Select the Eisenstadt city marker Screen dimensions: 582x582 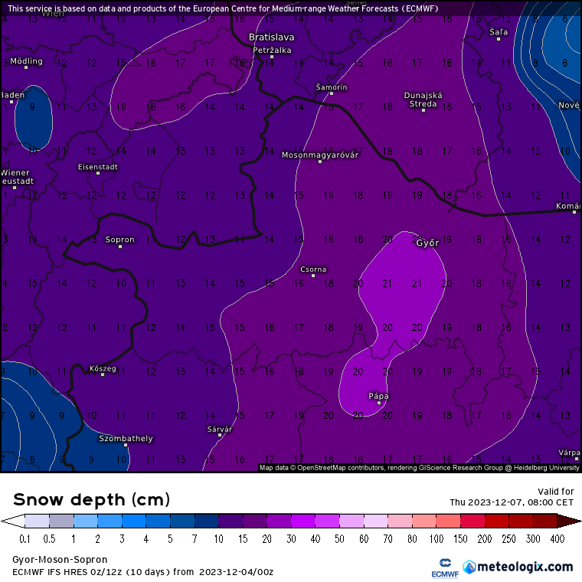click(98, 173)
